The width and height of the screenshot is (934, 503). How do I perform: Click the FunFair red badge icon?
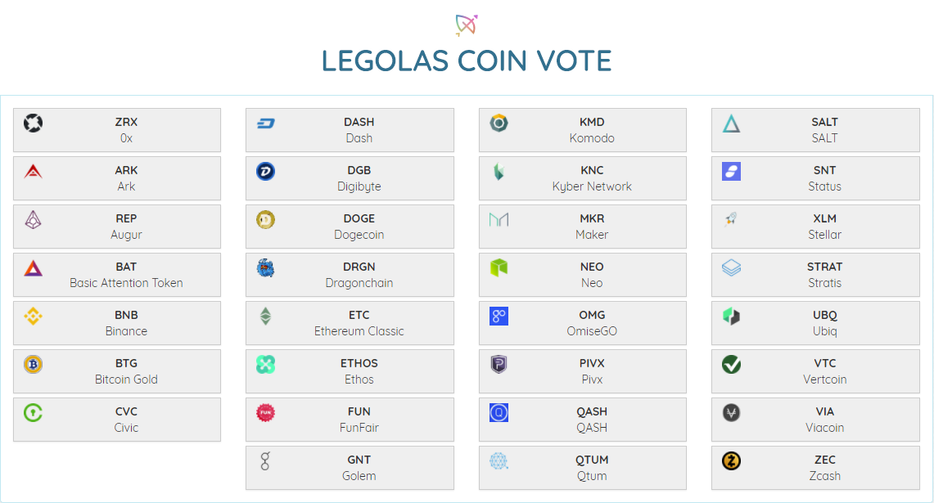(x=266, y=412)
